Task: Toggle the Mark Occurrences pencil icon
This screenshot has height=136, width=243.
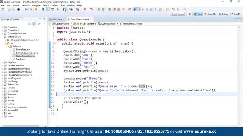Action: pyautogui.click(x=139, y=9)
